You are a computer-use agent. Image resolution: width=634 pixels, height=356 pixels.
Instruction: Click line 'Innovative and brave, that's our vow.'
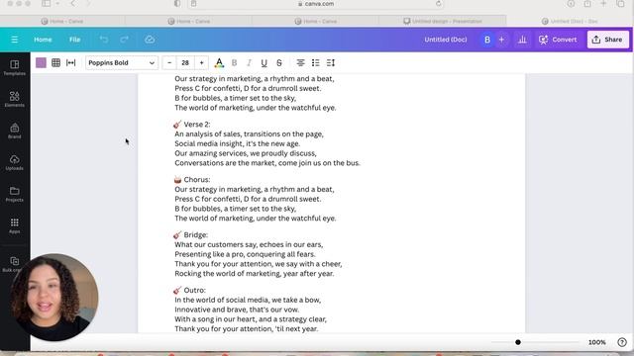[237, 310]
